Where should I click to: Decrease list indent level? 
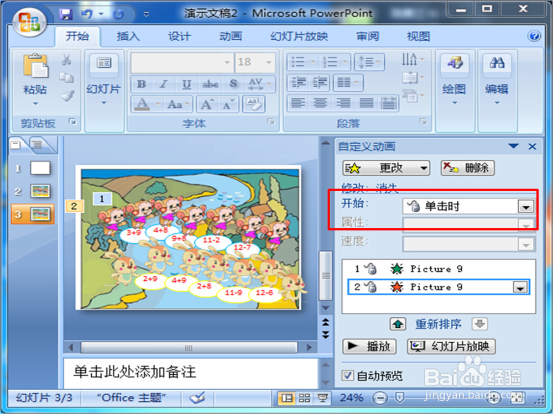299,83
